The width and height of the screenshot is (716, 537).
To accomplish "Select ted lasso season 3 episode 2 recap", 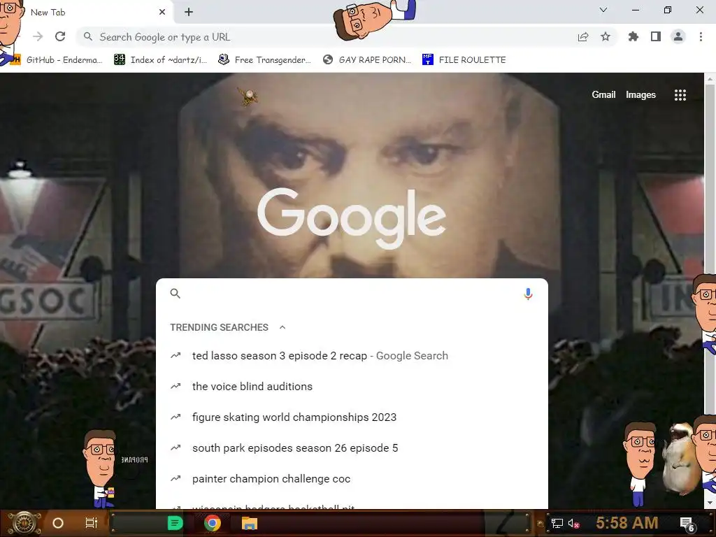I will pos(352,356).
